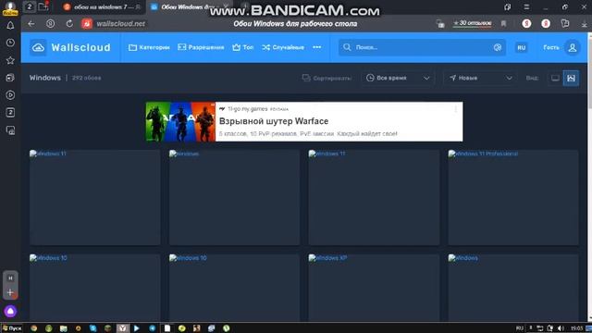
Task: Open the browser collections icon near downloads
Action: click(565, 23)
